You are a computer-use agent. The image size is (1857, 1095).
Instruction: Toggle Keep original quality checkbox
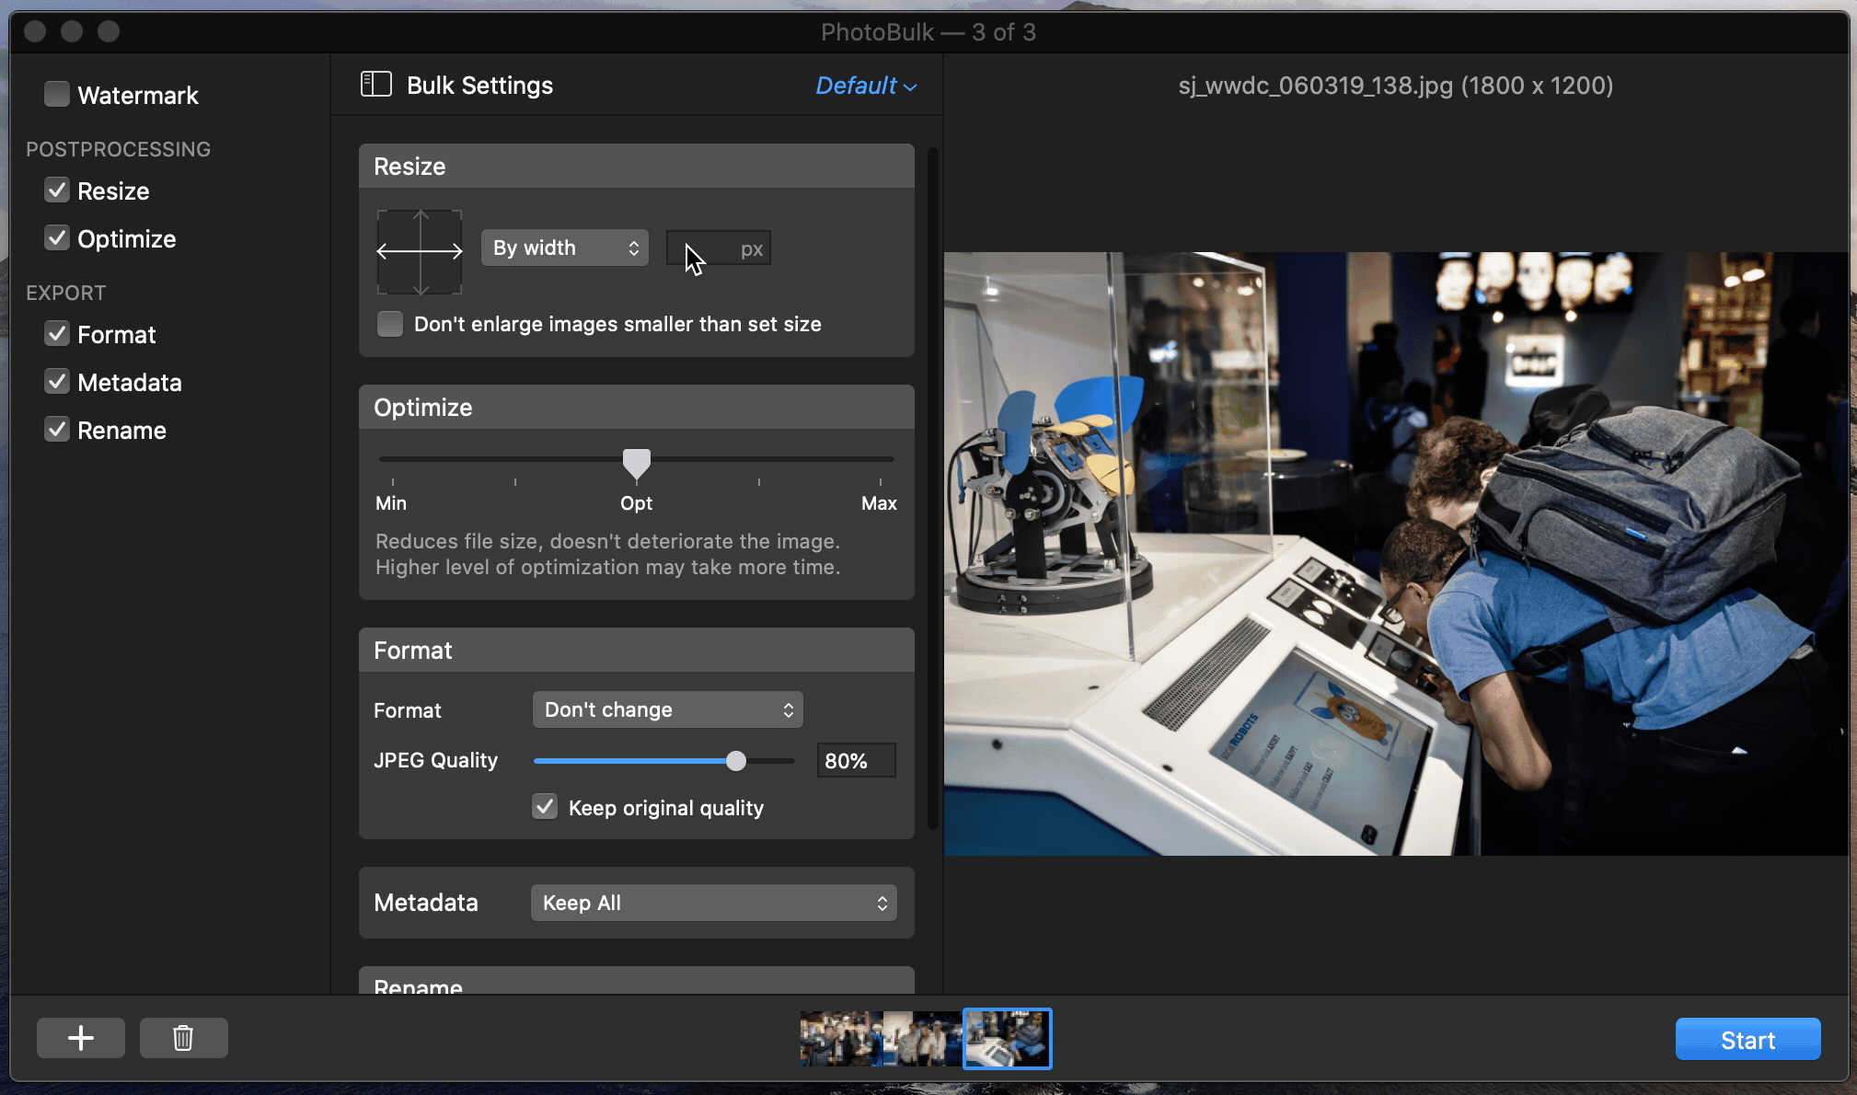pos(546,807)
